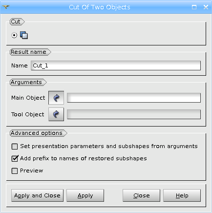Click the Main Object text field
212x213 pixels.
click(x=134, y=98)
